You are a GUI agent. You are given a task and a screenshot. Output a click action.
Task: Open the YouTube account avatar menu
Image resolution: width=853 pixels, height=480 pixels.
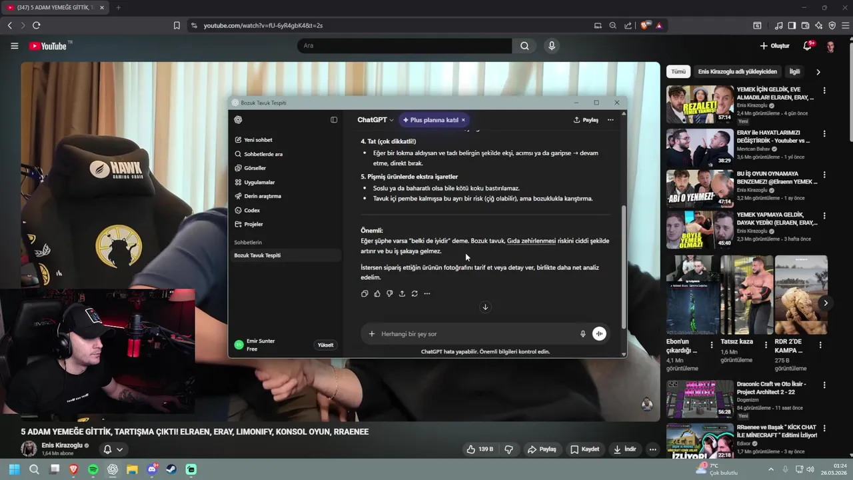(x=830, y=46)
